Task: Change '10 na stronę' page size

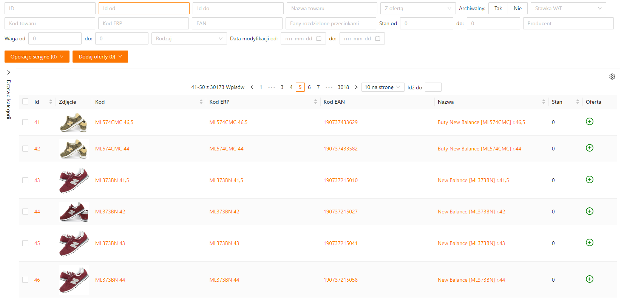Action: [x=382, y=87]
